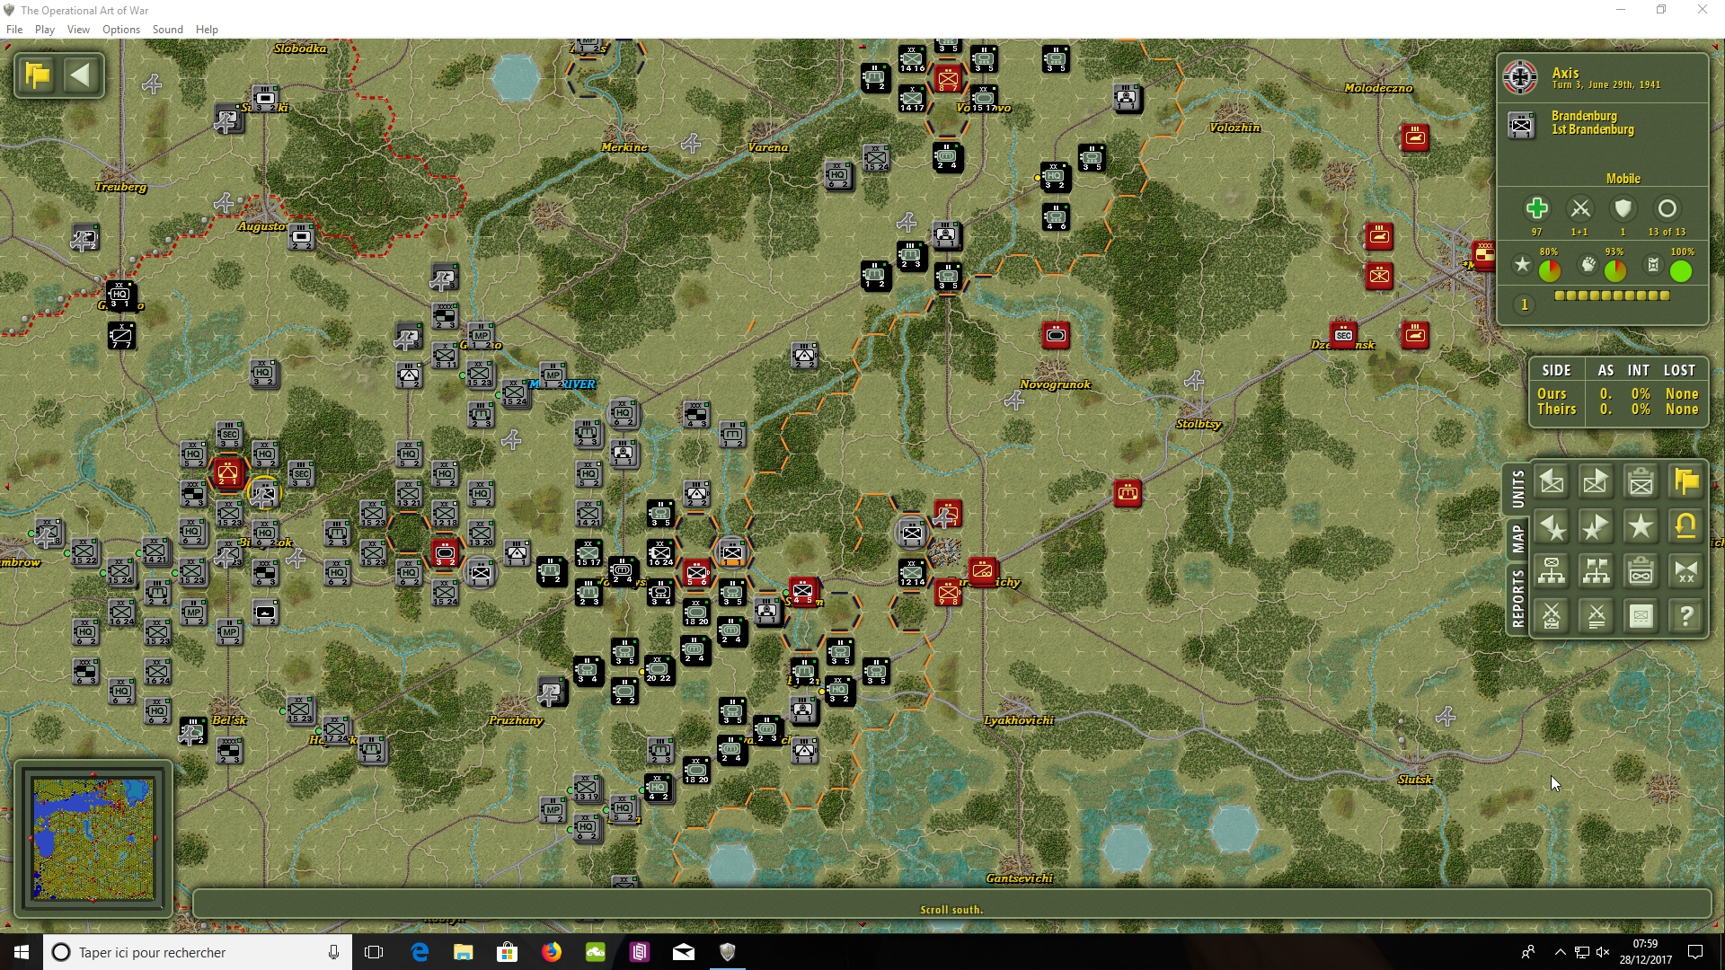Click the infinity clipboard icon
1725x970 pixels.
click(x=1641, y=571)
